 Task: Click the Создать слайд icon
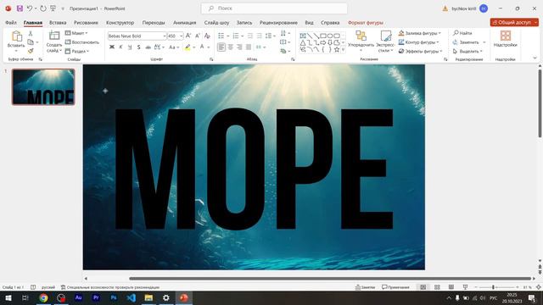click(x=54, y=36)
